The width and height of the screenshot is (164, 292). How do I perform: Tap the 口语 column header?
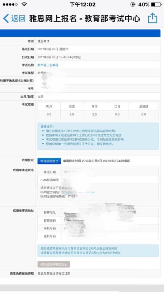point(117,107)
